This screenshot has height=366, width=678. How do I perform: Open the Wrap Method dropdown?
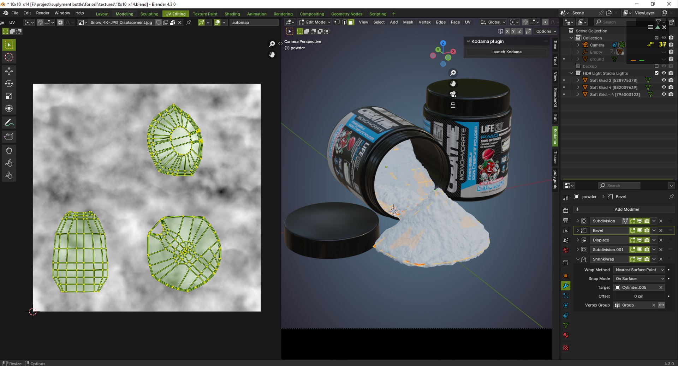point(640,270)
